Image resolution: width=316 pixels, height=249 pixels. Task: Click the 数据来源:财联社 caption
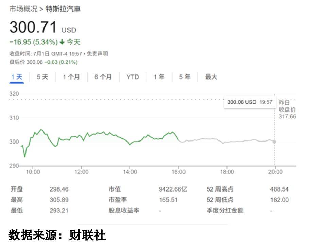pos(57,235)
